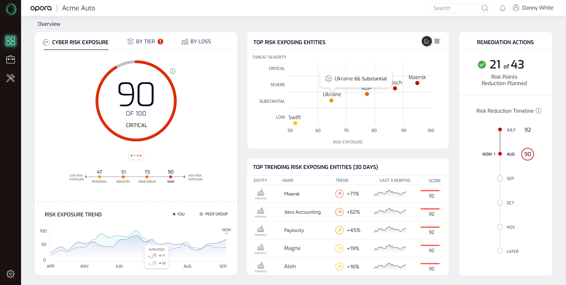The image size is (566, 285).
Task: Open the Xero Accounting entity row
Action: coord(302,212)
